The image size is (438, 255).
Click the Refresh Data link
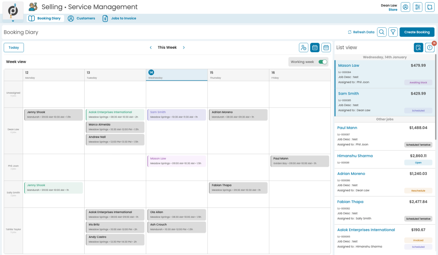(x=361, y=32)
